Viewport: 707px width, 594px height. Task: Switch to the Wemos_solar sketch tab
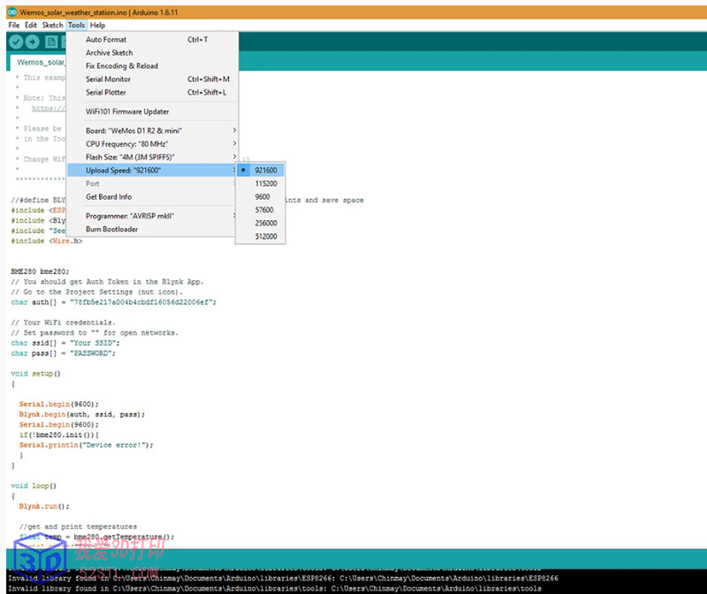point(38,62)
